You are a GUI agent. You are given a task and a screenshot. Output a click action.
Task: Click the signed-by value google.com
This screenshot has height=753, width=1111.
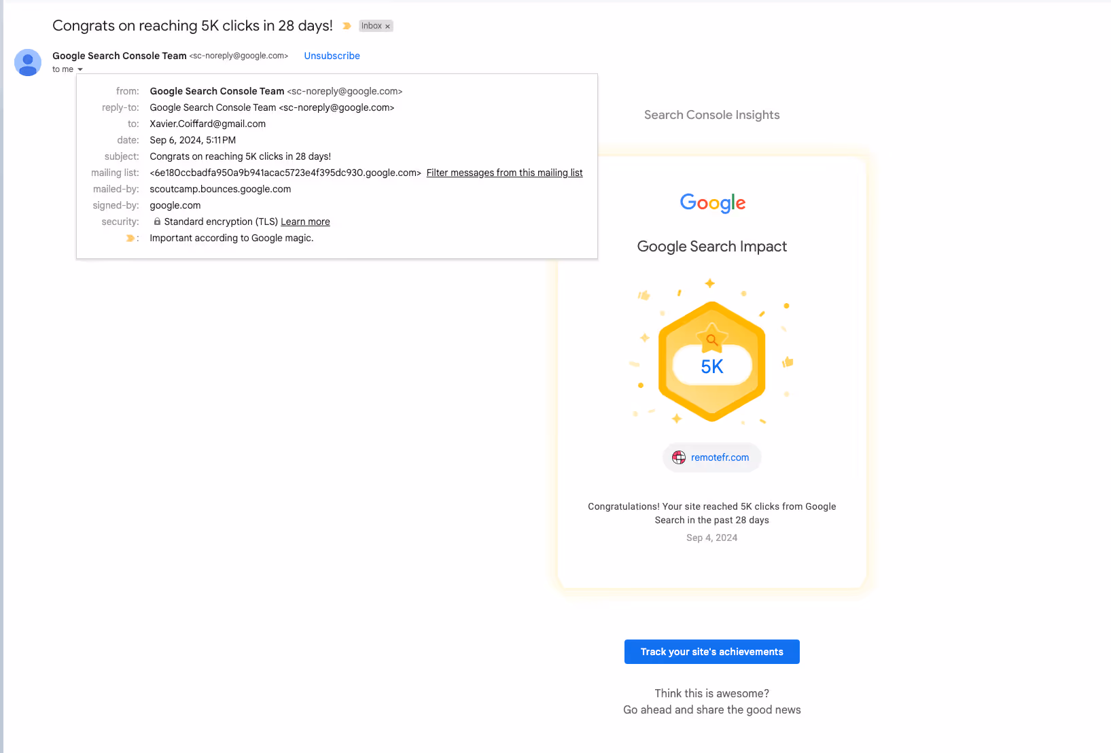175,205
